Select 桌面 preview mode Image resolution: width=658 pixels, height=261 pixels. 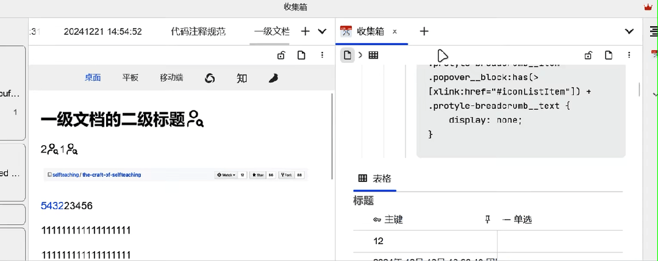tap(93, 77)
